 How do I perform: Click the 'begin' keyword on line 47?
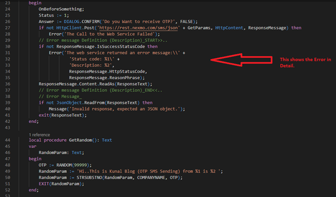pos(35,159)
